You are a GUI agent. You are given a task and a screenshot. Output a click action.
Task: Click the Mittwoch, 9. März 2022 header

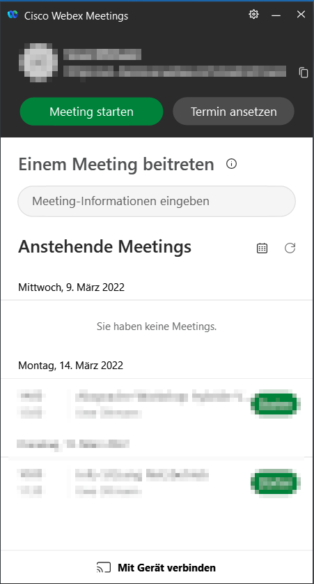point(71,287)
